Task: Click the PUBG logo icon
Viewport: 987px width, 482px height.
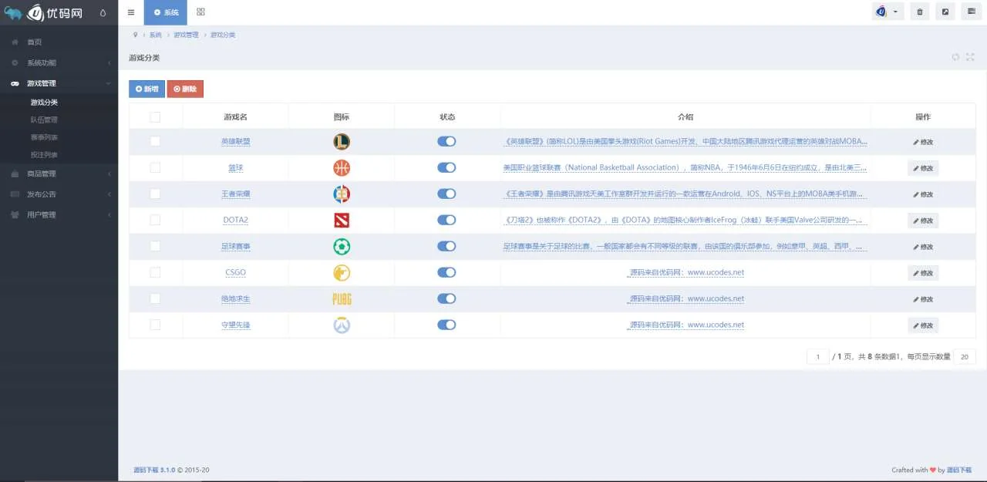Action: click(x=342, y=299)
